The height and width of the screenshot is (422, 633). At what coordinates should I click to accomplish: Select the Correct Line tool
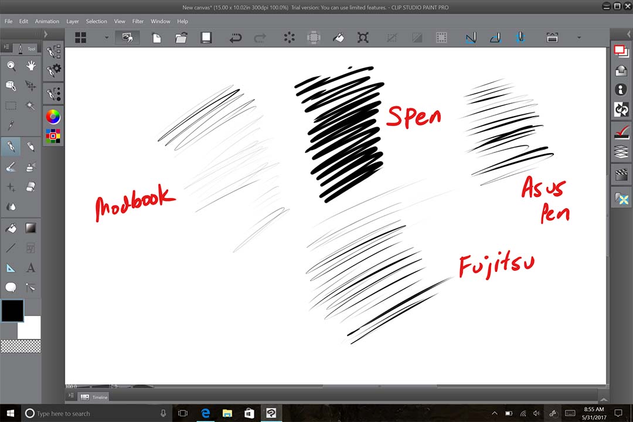(30, 288)
